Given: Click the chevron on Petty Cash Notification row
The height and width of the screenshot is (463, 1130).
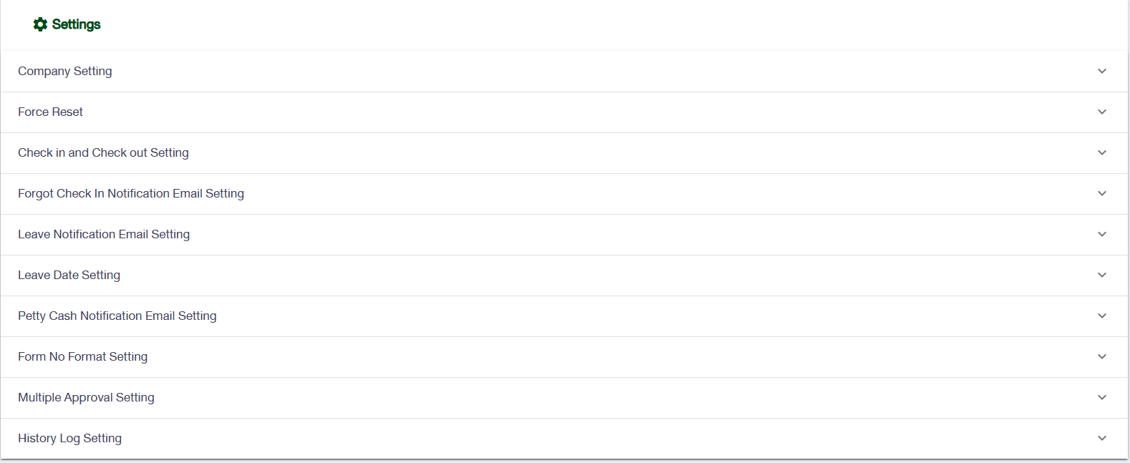Looking at the screenshot, I should pos(1101,316).
